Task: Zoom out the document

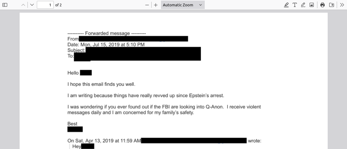Action: click(147, 5)
